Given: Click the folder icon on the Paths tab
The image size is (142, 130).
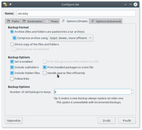Looking at the screenshot, I should 9,21.
